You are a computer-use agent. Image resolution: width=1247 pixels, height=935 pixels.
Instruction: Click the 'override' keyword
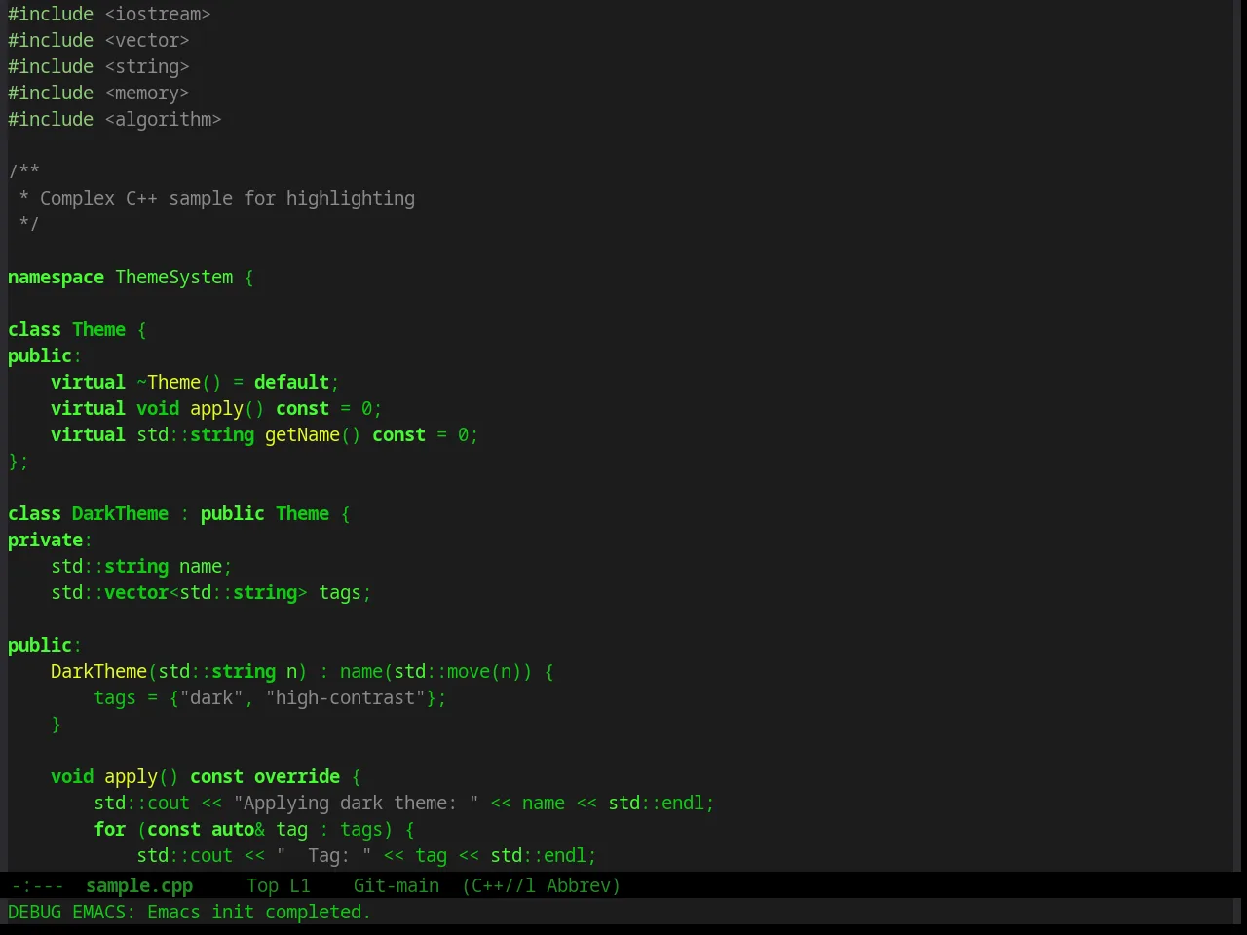click(x=297, y=776)
